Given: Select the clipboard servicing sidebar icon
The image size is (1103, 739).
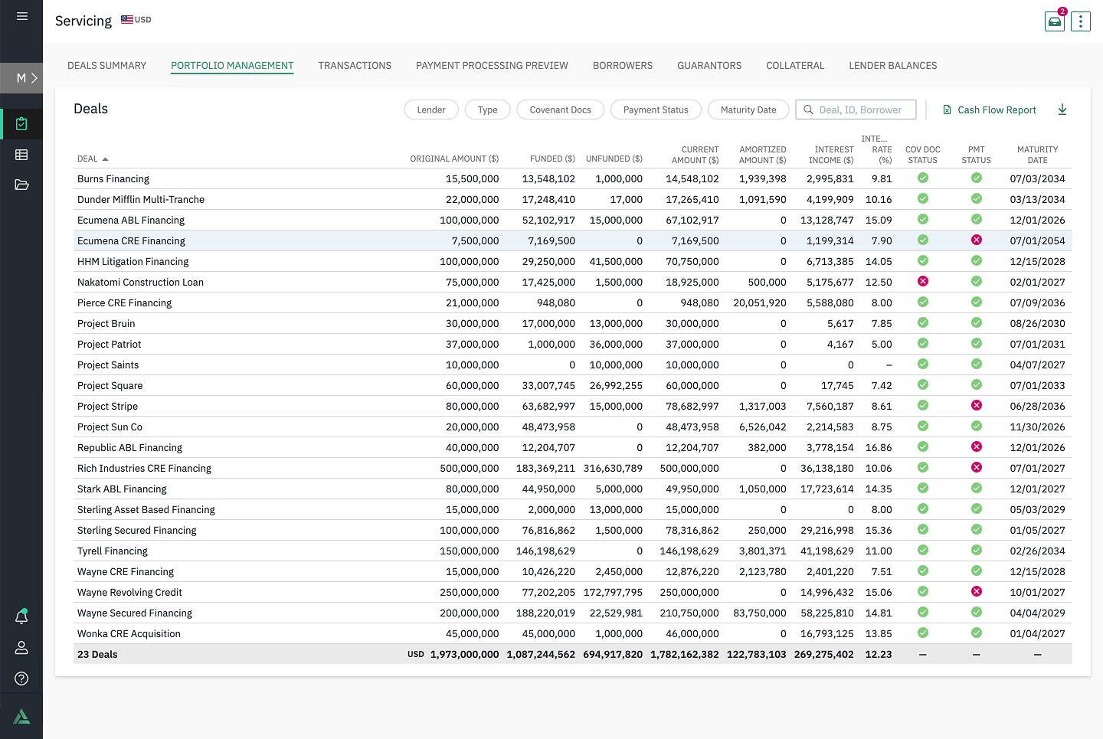Looking at the screenshot, I should click(21, 123).
